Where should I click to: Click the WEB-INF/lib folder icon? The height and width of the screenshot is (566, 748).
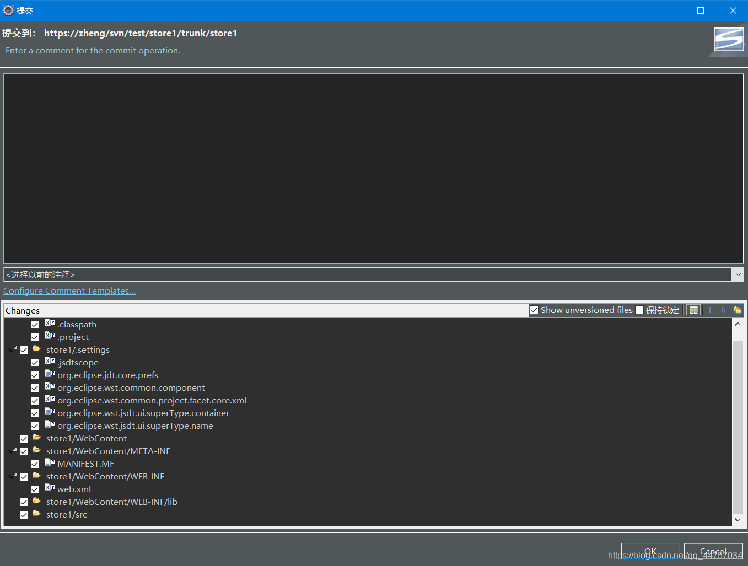(36, 501)
